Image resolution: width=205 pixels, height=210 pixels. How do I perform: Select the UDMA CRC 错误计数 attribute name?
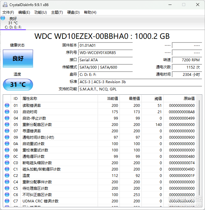point(40,201)
